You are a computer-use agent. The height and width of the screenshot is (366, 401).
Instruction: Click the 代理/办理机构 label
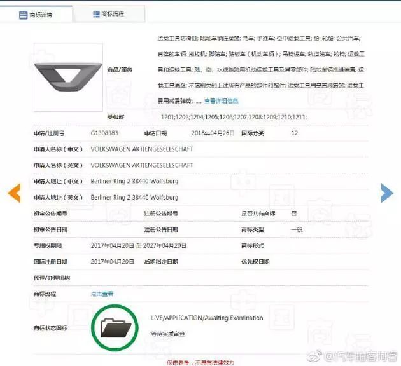(52, 278)
